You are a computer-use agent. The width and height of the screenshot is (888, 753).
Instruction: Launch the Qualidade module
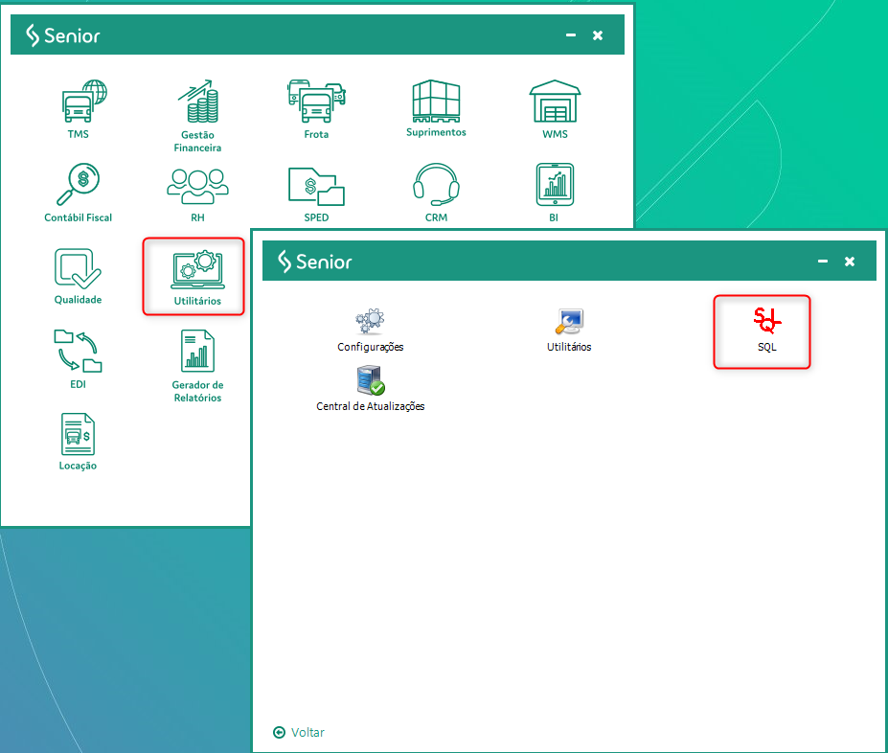79,276
